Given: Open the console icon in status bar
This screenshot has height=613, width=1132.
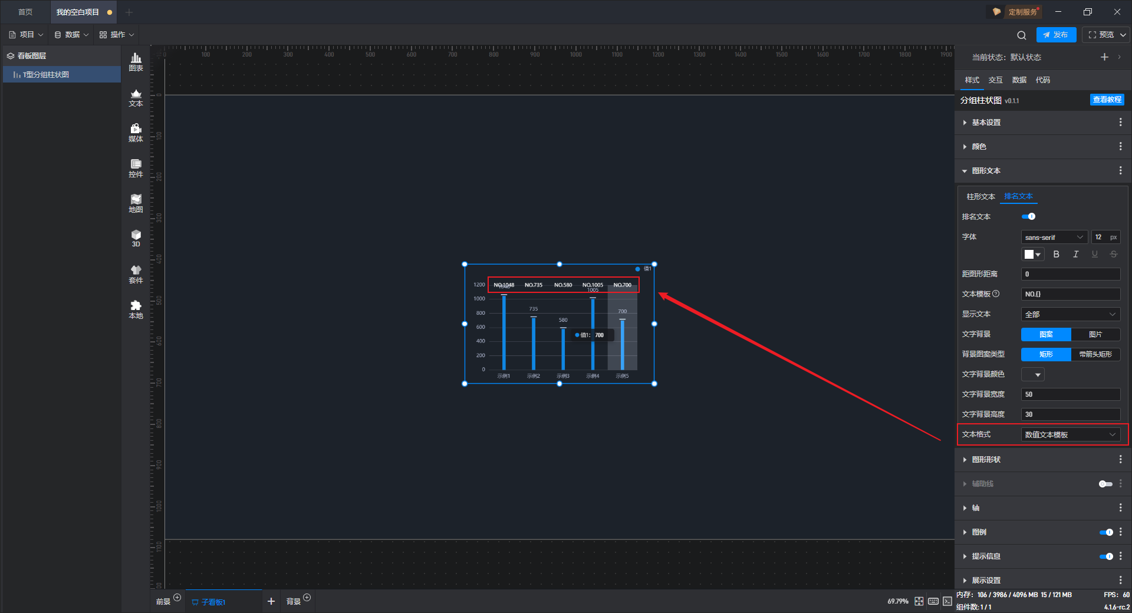Looking at the screenshot, I should coord(947,601).
